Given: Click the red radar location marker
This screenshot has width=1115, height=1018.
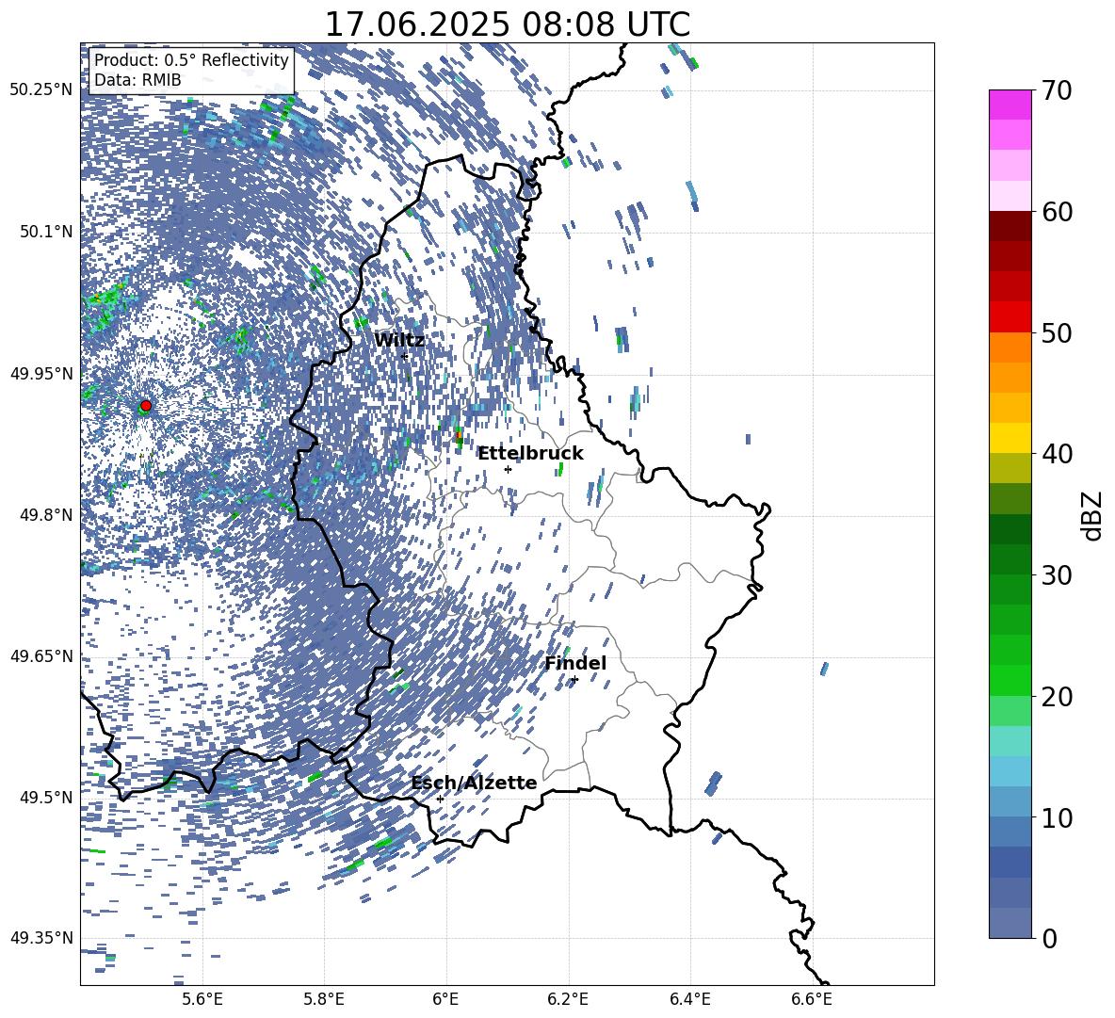Looking at the screenshot, I should [x=146, y=406].
